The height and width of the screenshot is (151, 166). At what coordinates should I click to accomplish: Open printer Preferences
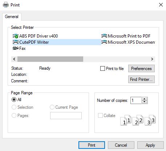point(141,69)
